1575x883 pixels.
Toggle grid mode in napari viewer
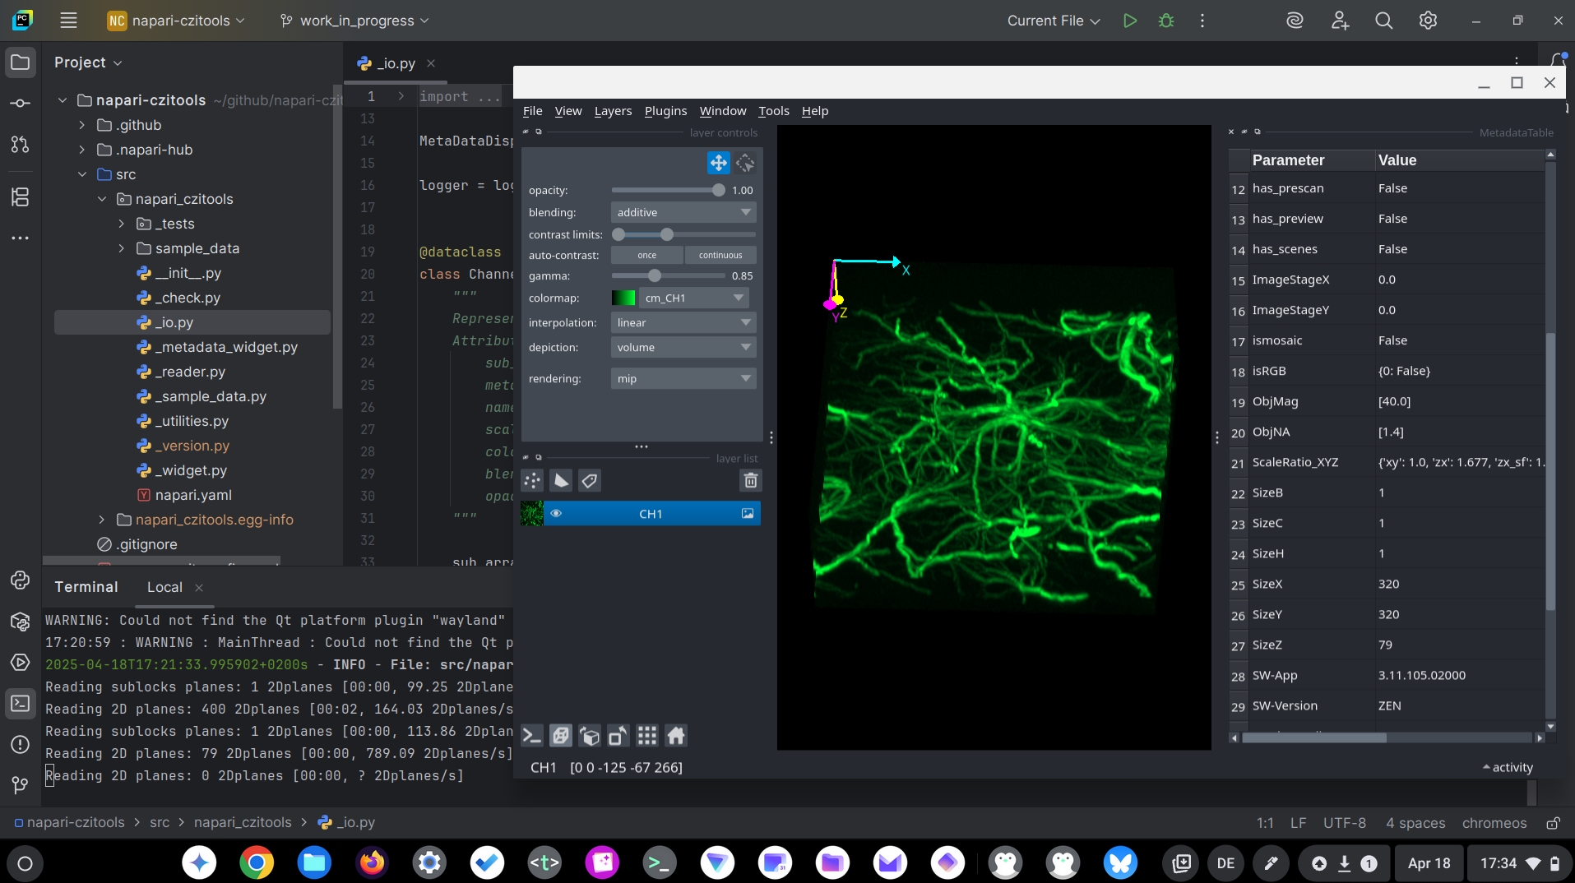[647, 736]
